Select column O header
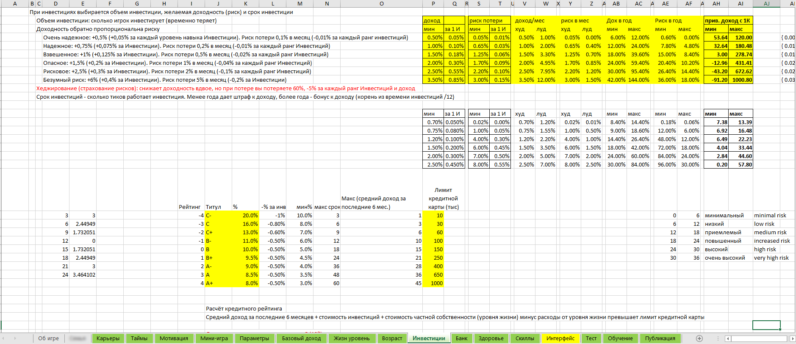Viewport: 796px width, 344px height. coord(381,3)
